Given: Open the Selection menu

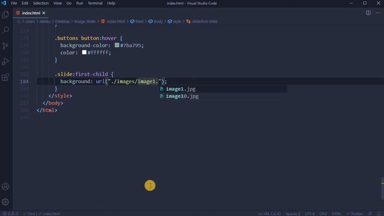Looking at the screenshot, I should coord(41,3).
